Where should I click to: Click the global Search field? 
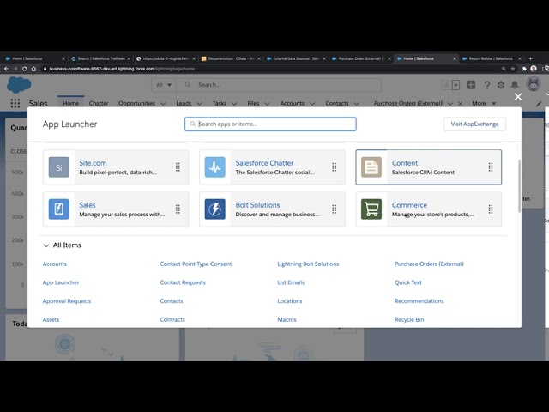coord(279,85)
